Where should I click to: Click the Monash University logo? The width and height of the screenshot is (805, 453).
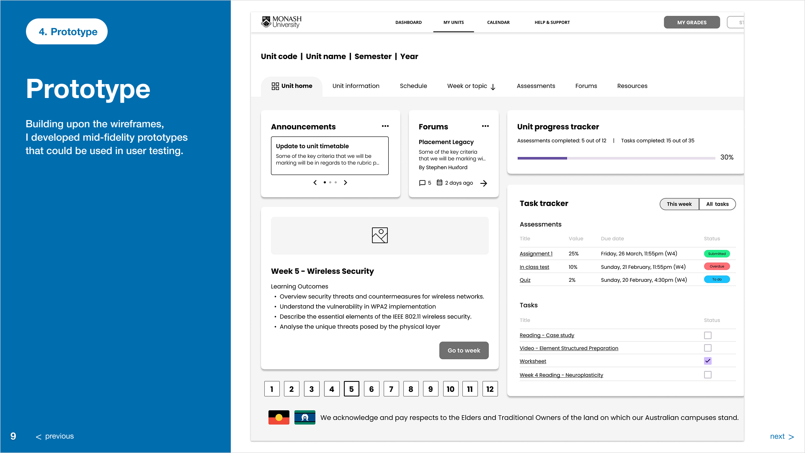pyautogui.click(x=281, y=22)
